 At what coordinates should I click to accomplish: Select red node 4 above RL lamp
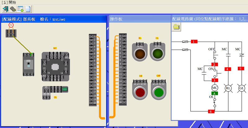pyautogui.click(x=228, y=69)
